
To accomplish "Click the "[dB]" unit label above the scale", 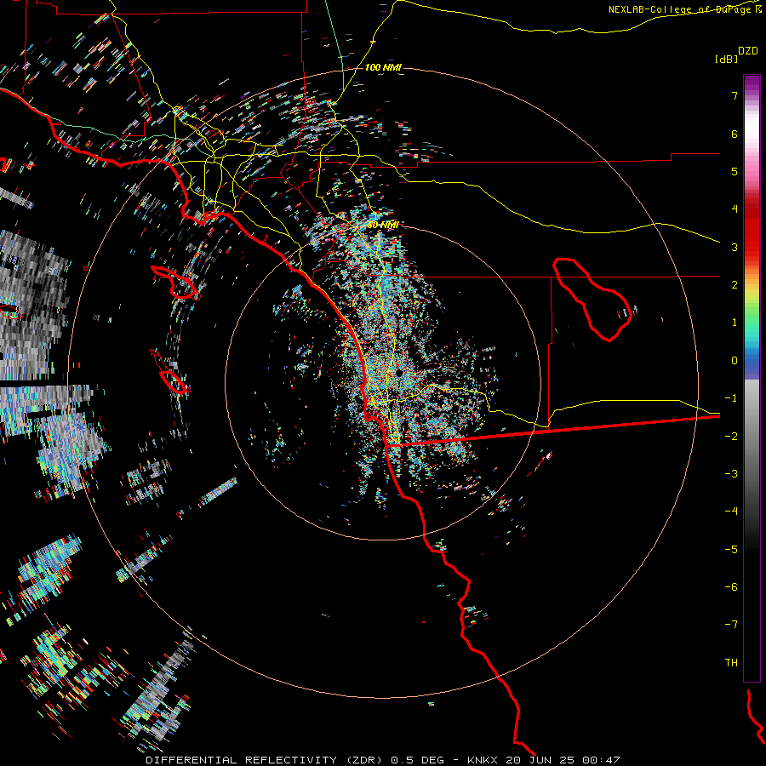I will pyautogui.click(x=726, y=59).
